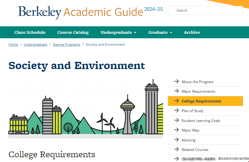Open Class Schedule in the navigation bar
Image resolution: width=249 pixels, height=162 pixels.
[x=30, y=32]
